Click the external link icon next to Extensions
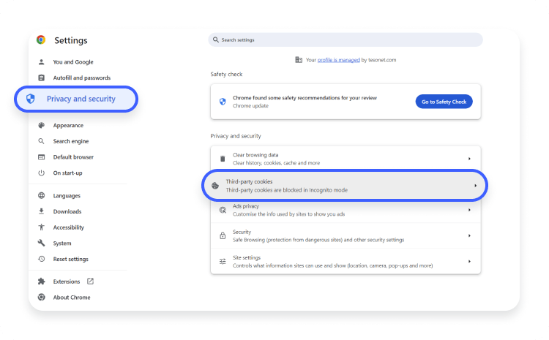This screenshot has height=340, width=549. point(90,282)
